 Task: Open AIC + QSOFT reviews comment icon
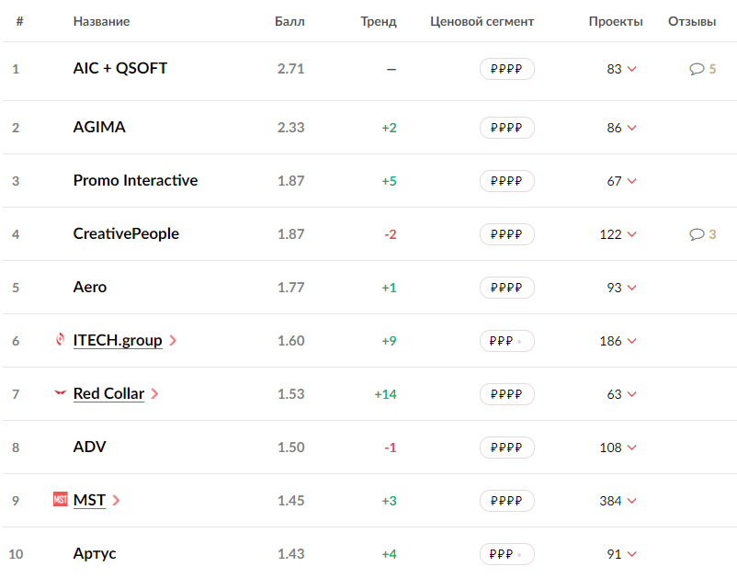697,69
